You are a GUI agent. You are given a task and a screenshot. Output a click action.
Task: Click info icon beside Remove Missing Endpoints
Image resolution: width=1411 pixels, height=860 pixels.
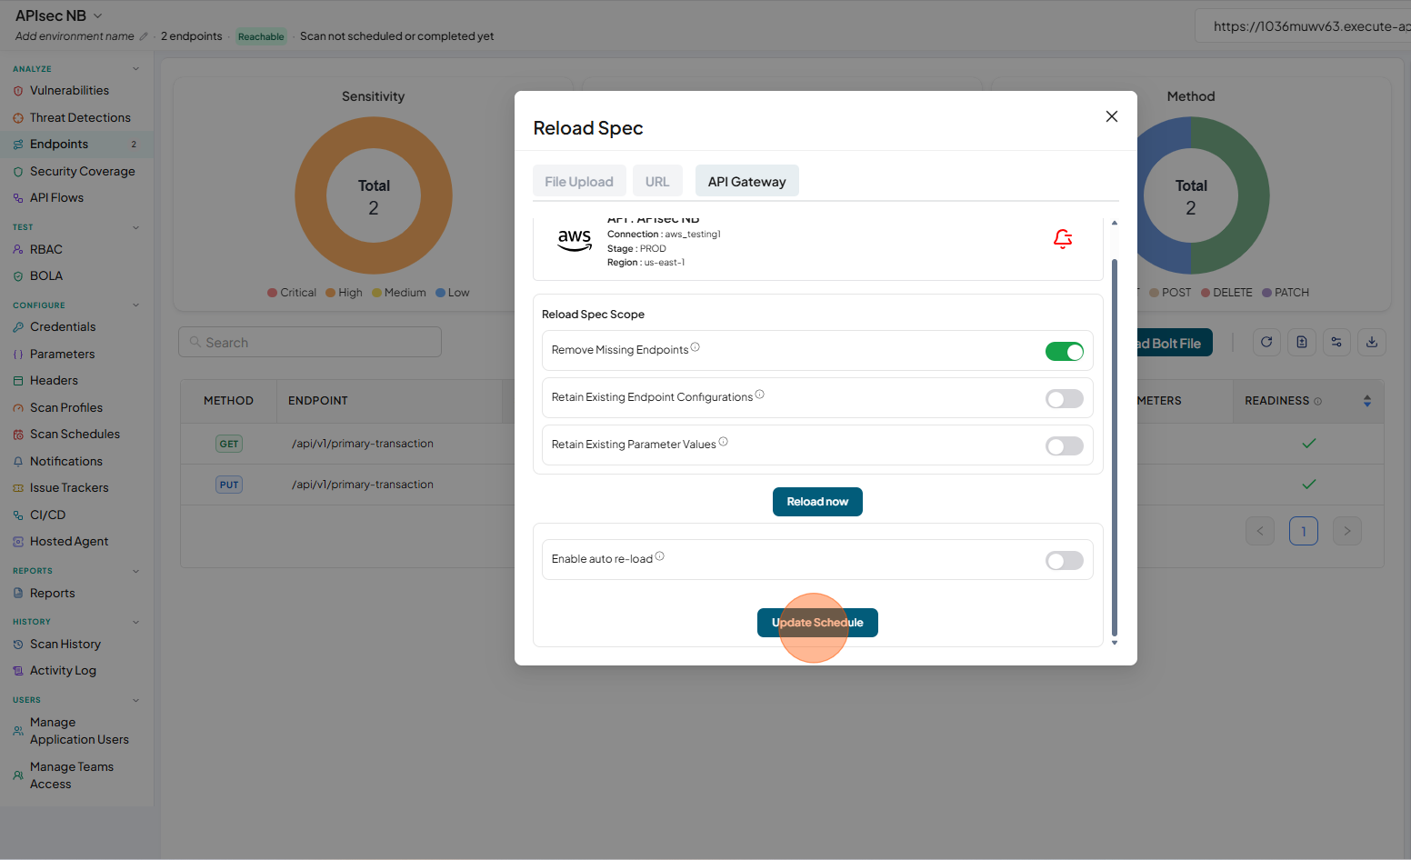695,347
